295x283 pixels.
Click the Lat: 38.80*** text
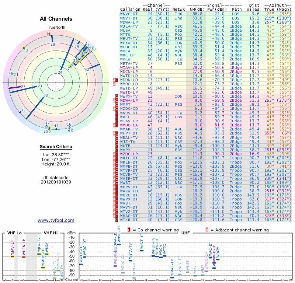56,155
